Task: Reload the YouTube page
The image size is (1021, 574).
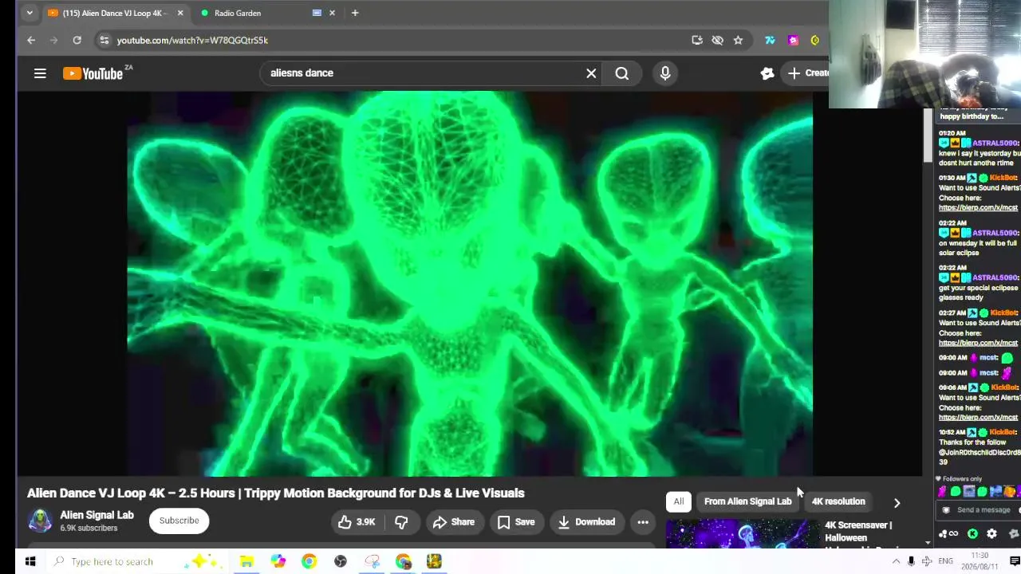Action: (x=77, y=40)
